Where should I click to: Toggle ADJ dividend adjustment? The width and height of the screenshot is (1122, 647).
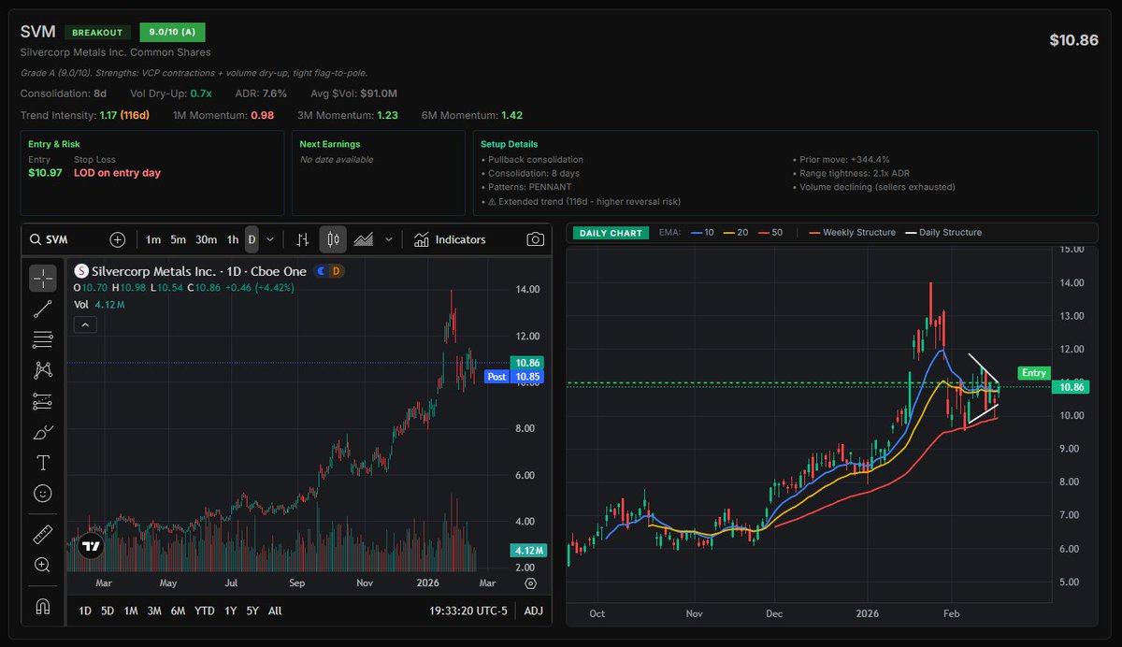pos(533,611)
